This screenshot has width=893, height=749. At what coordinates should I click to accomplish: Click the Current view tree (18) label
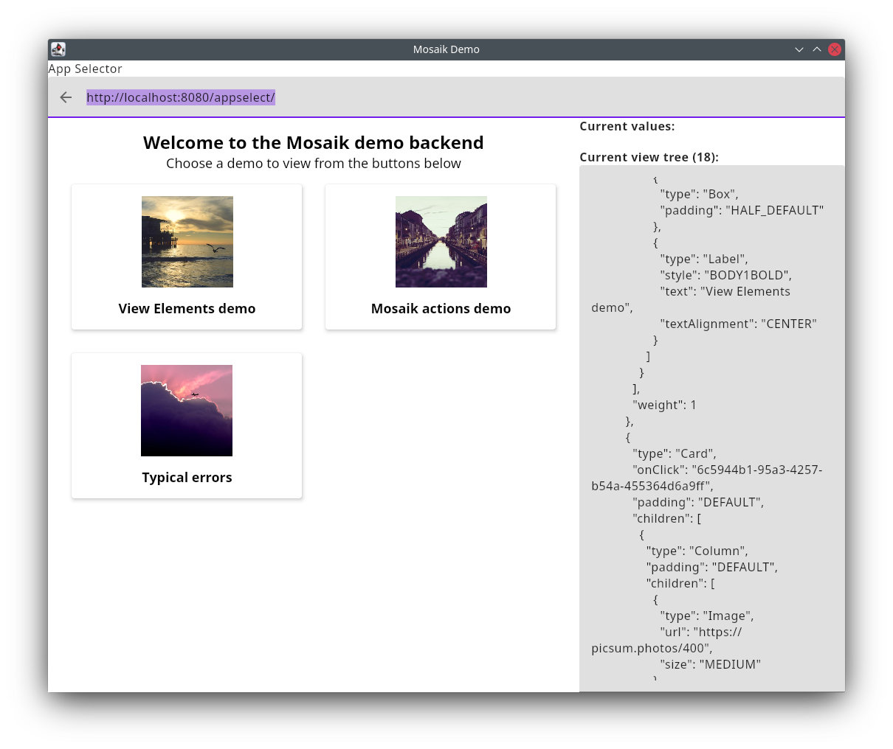pos(649,157)
